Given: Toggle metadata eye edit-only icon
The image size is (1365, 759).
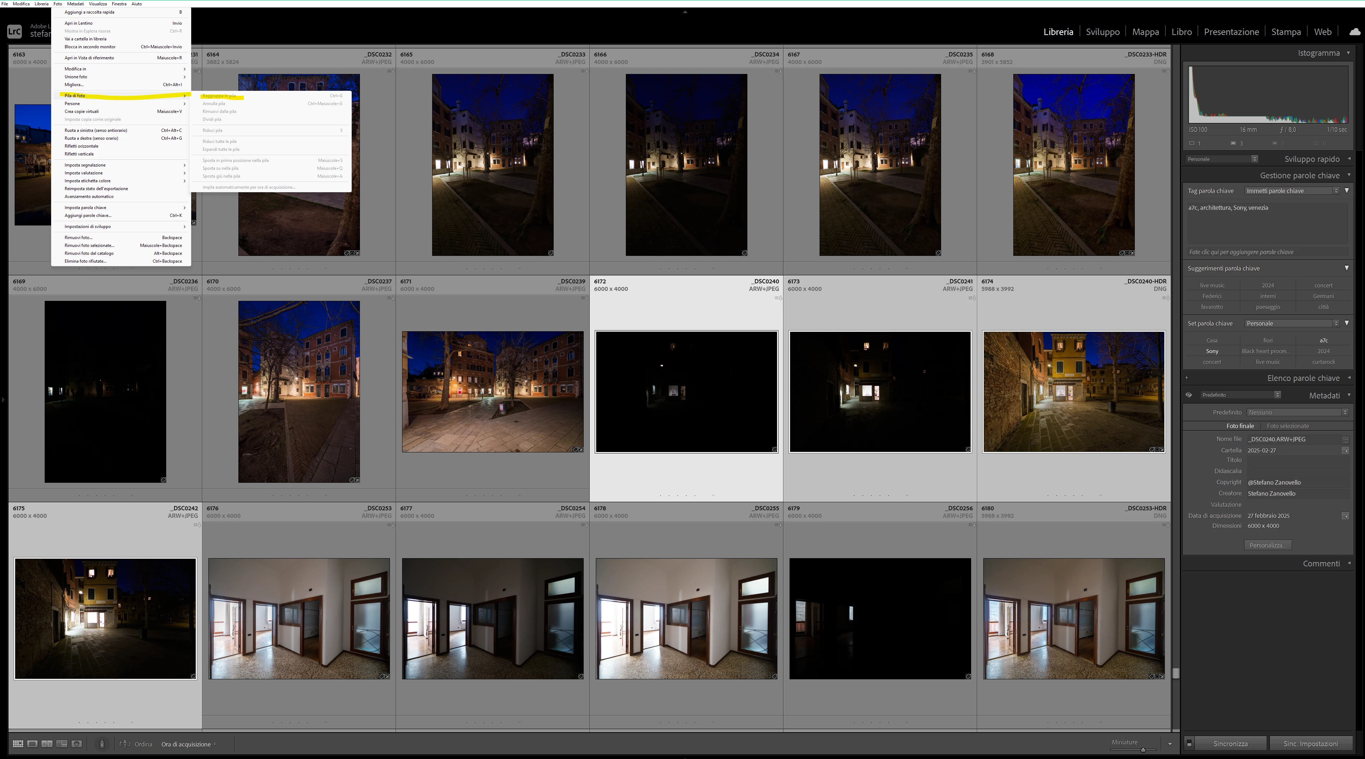Looking at the screenshot, I should 1188,395.
